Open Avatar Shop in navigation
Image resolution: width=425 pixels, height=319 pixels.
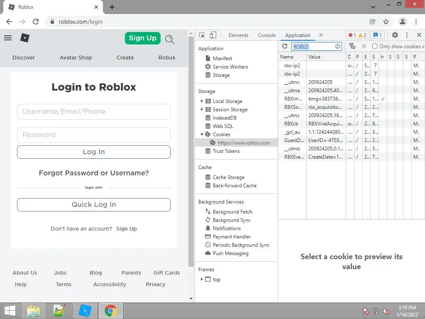pyautogui.click(x=76, y=57)
